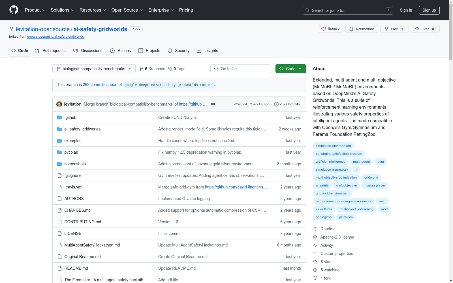Open the Insights tab
Screen dimensions: 453x283
pyautogui.click(x=208, y=51)
